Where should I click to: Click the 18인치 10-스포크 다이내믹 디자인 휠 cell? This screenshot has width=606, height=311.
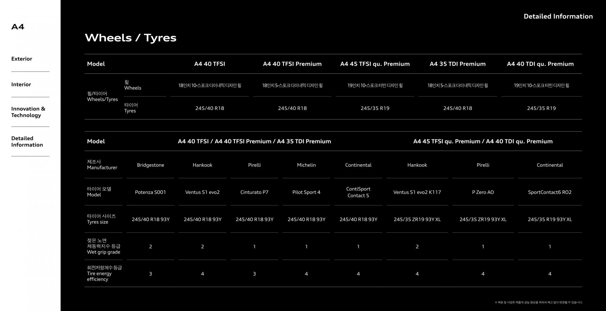[x=210, y=85]
